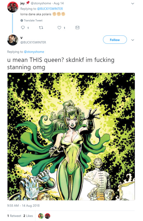Open jey's profile avatar picture
The image size is (143, 221).
click(x=13, y=7)
